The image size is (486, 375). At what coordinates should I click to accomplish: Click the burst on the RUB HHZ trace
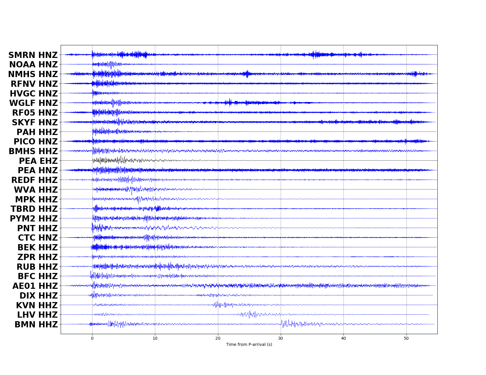click(x=118, y=267)
